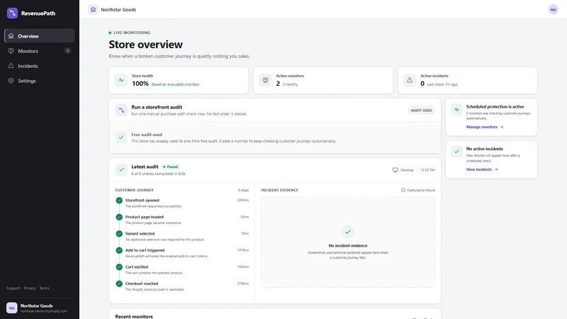Image resolution: width=567 pixels, height=319 pixels.
Task: Click the 'CUSTOMER JOURNEY' section label
Action: point(135,190)
